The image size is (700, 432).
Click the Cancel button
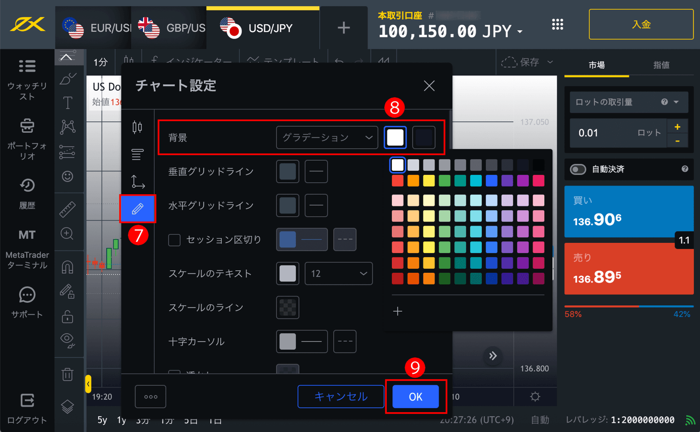pyautogui.click(x=341, y=397)
